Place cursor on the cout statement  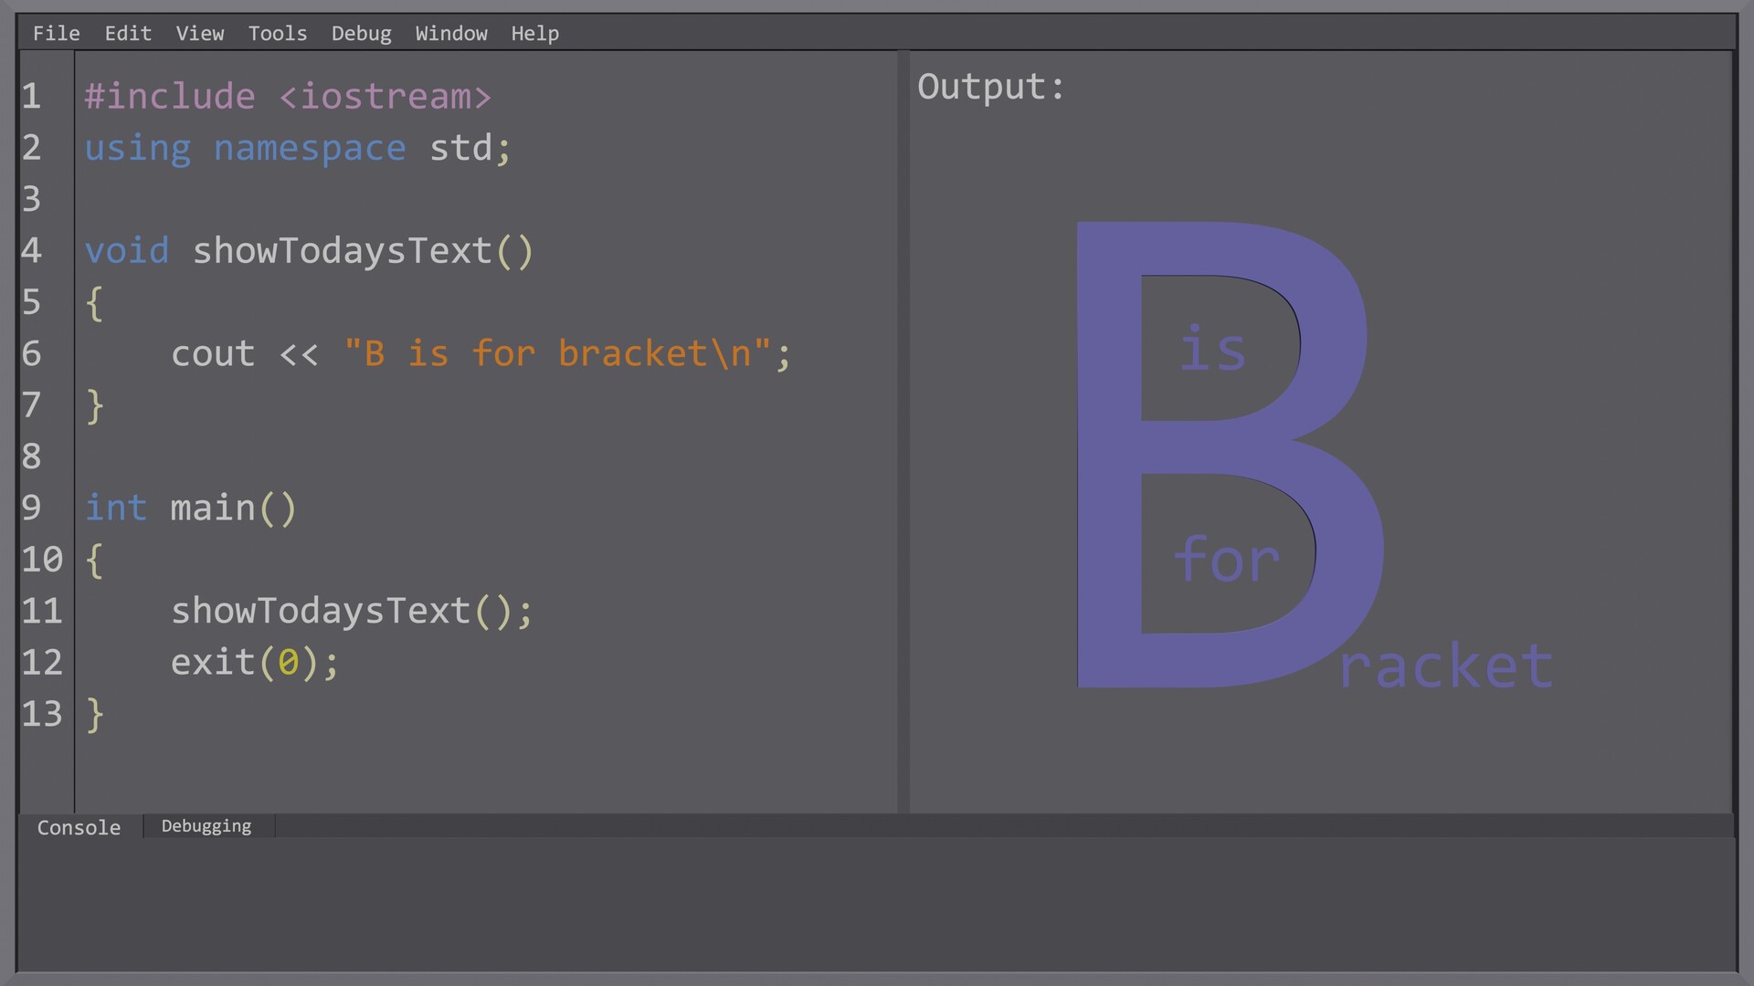point(213,354)
